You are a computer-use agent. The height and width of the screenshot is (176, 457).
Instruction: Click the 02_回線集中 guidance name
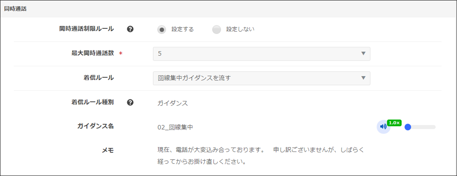pos(175,127)
